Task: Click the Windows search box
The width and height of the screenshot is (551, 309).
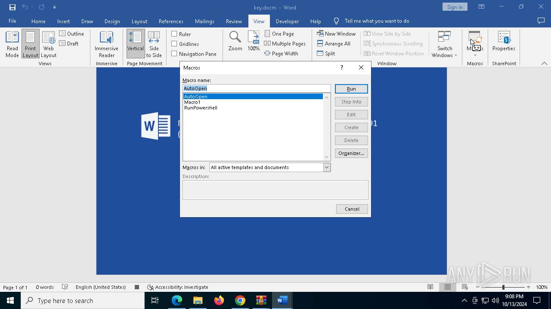Action: (83, 300)
